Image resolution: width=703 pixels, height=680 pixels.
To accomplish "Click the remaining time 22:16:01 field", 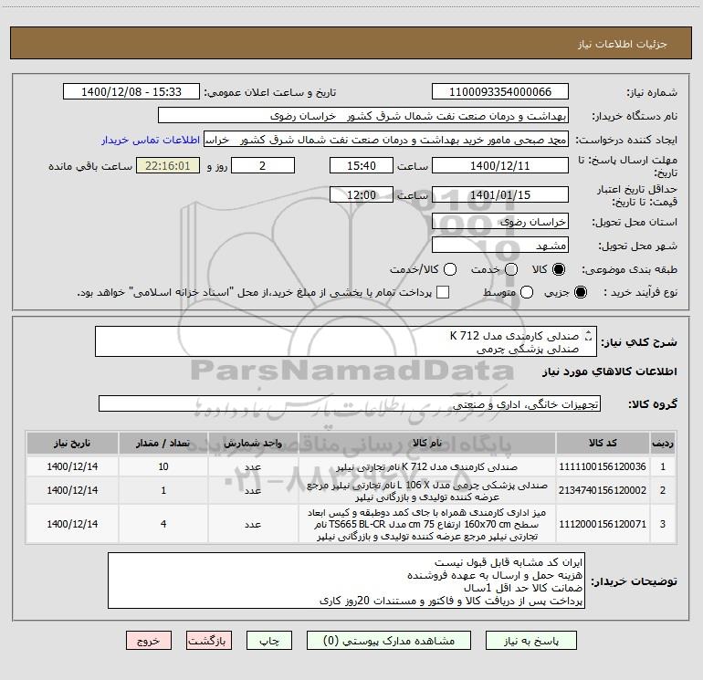I will click(168, 166).
